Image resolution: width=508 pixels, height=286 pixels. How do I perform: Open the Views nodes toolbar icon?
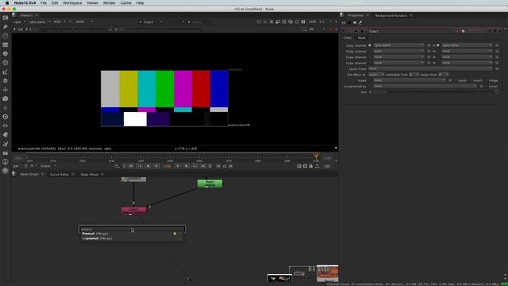pos(6,126)
